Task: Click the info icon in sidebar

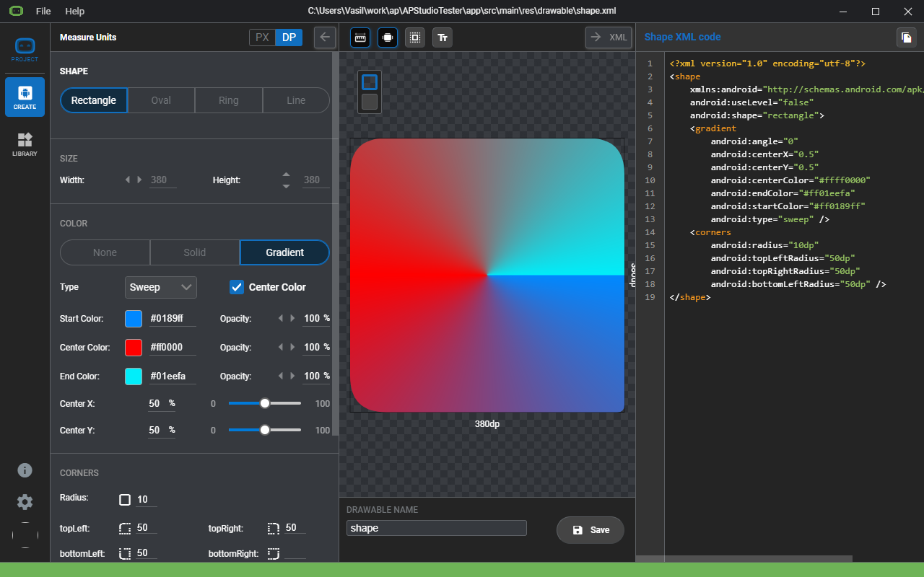Action: point(25,470)
